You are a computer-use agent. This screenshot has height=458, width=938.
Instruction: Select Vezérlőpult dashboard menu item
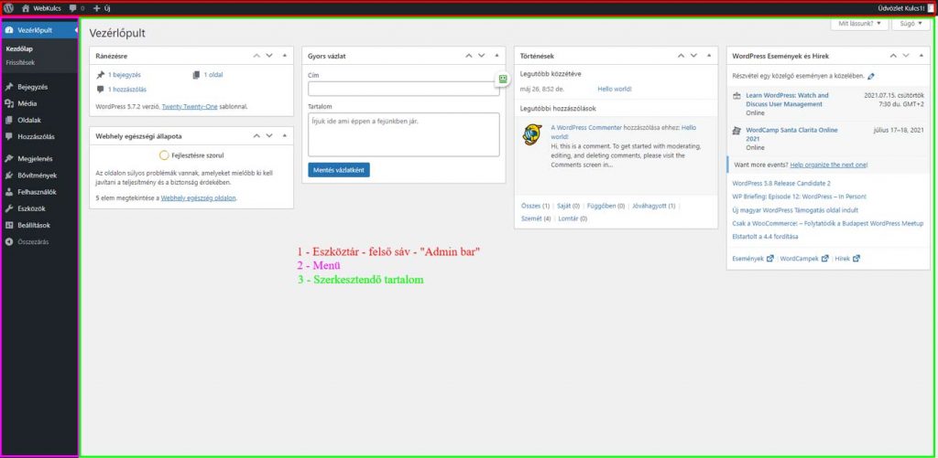[38, 30]
